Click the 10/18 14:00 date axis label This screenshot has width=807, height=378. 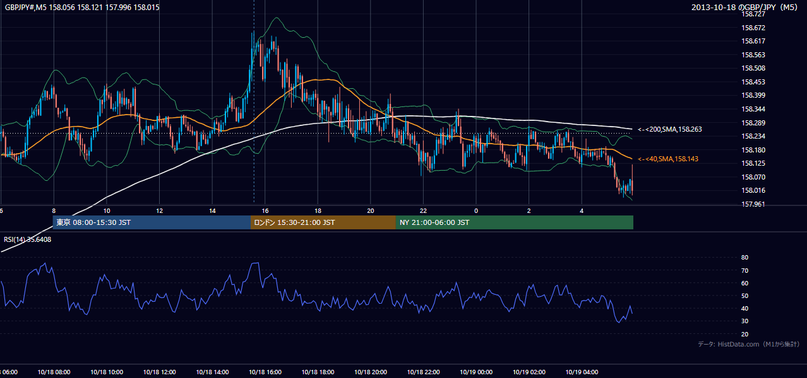pos(212,372)
